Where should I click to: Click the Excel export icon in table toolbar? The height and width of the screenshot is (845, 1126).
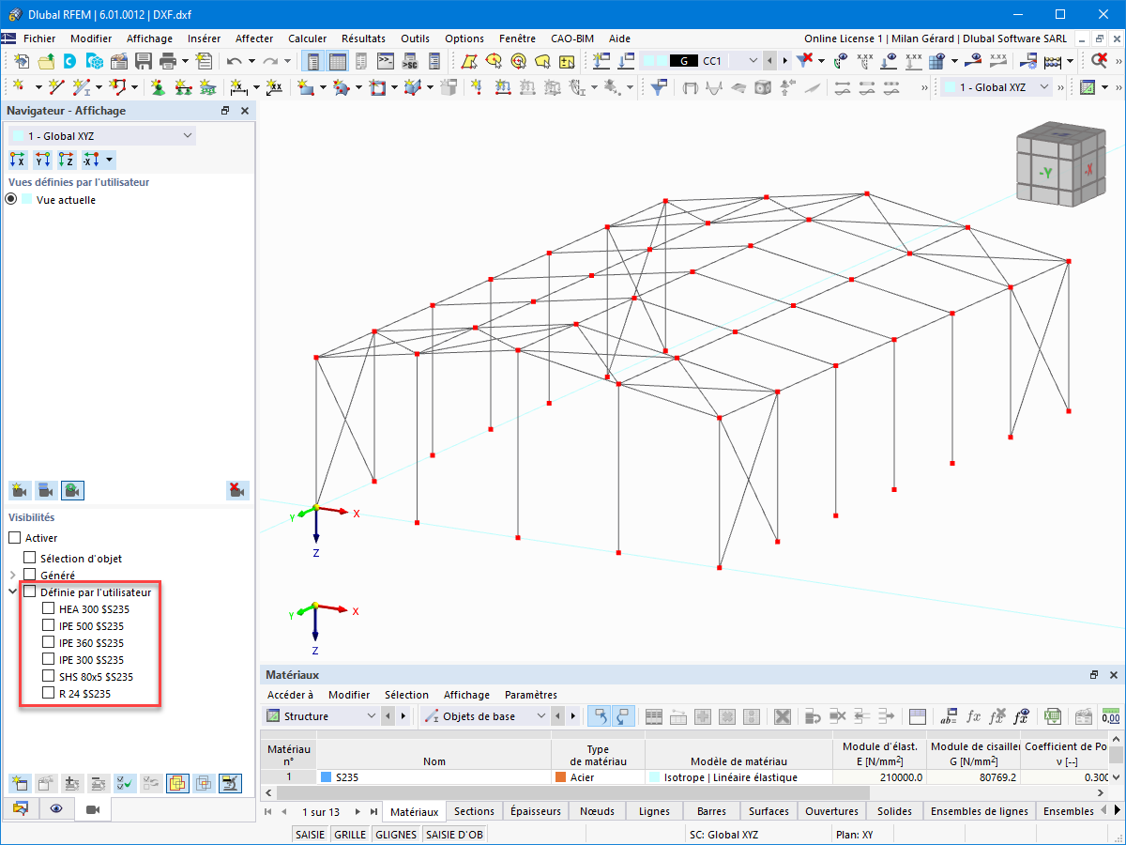(1053, 716)
